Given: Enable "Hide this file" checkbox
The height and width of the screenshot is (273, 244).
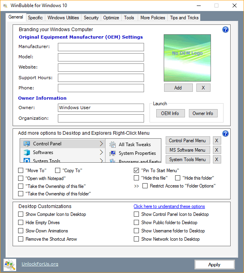Looking at the screenshot, I should (x=136, y=178).
